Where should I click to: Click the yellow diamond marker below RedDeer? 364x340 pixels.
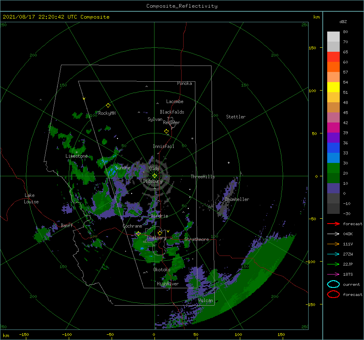coord(167,131)
